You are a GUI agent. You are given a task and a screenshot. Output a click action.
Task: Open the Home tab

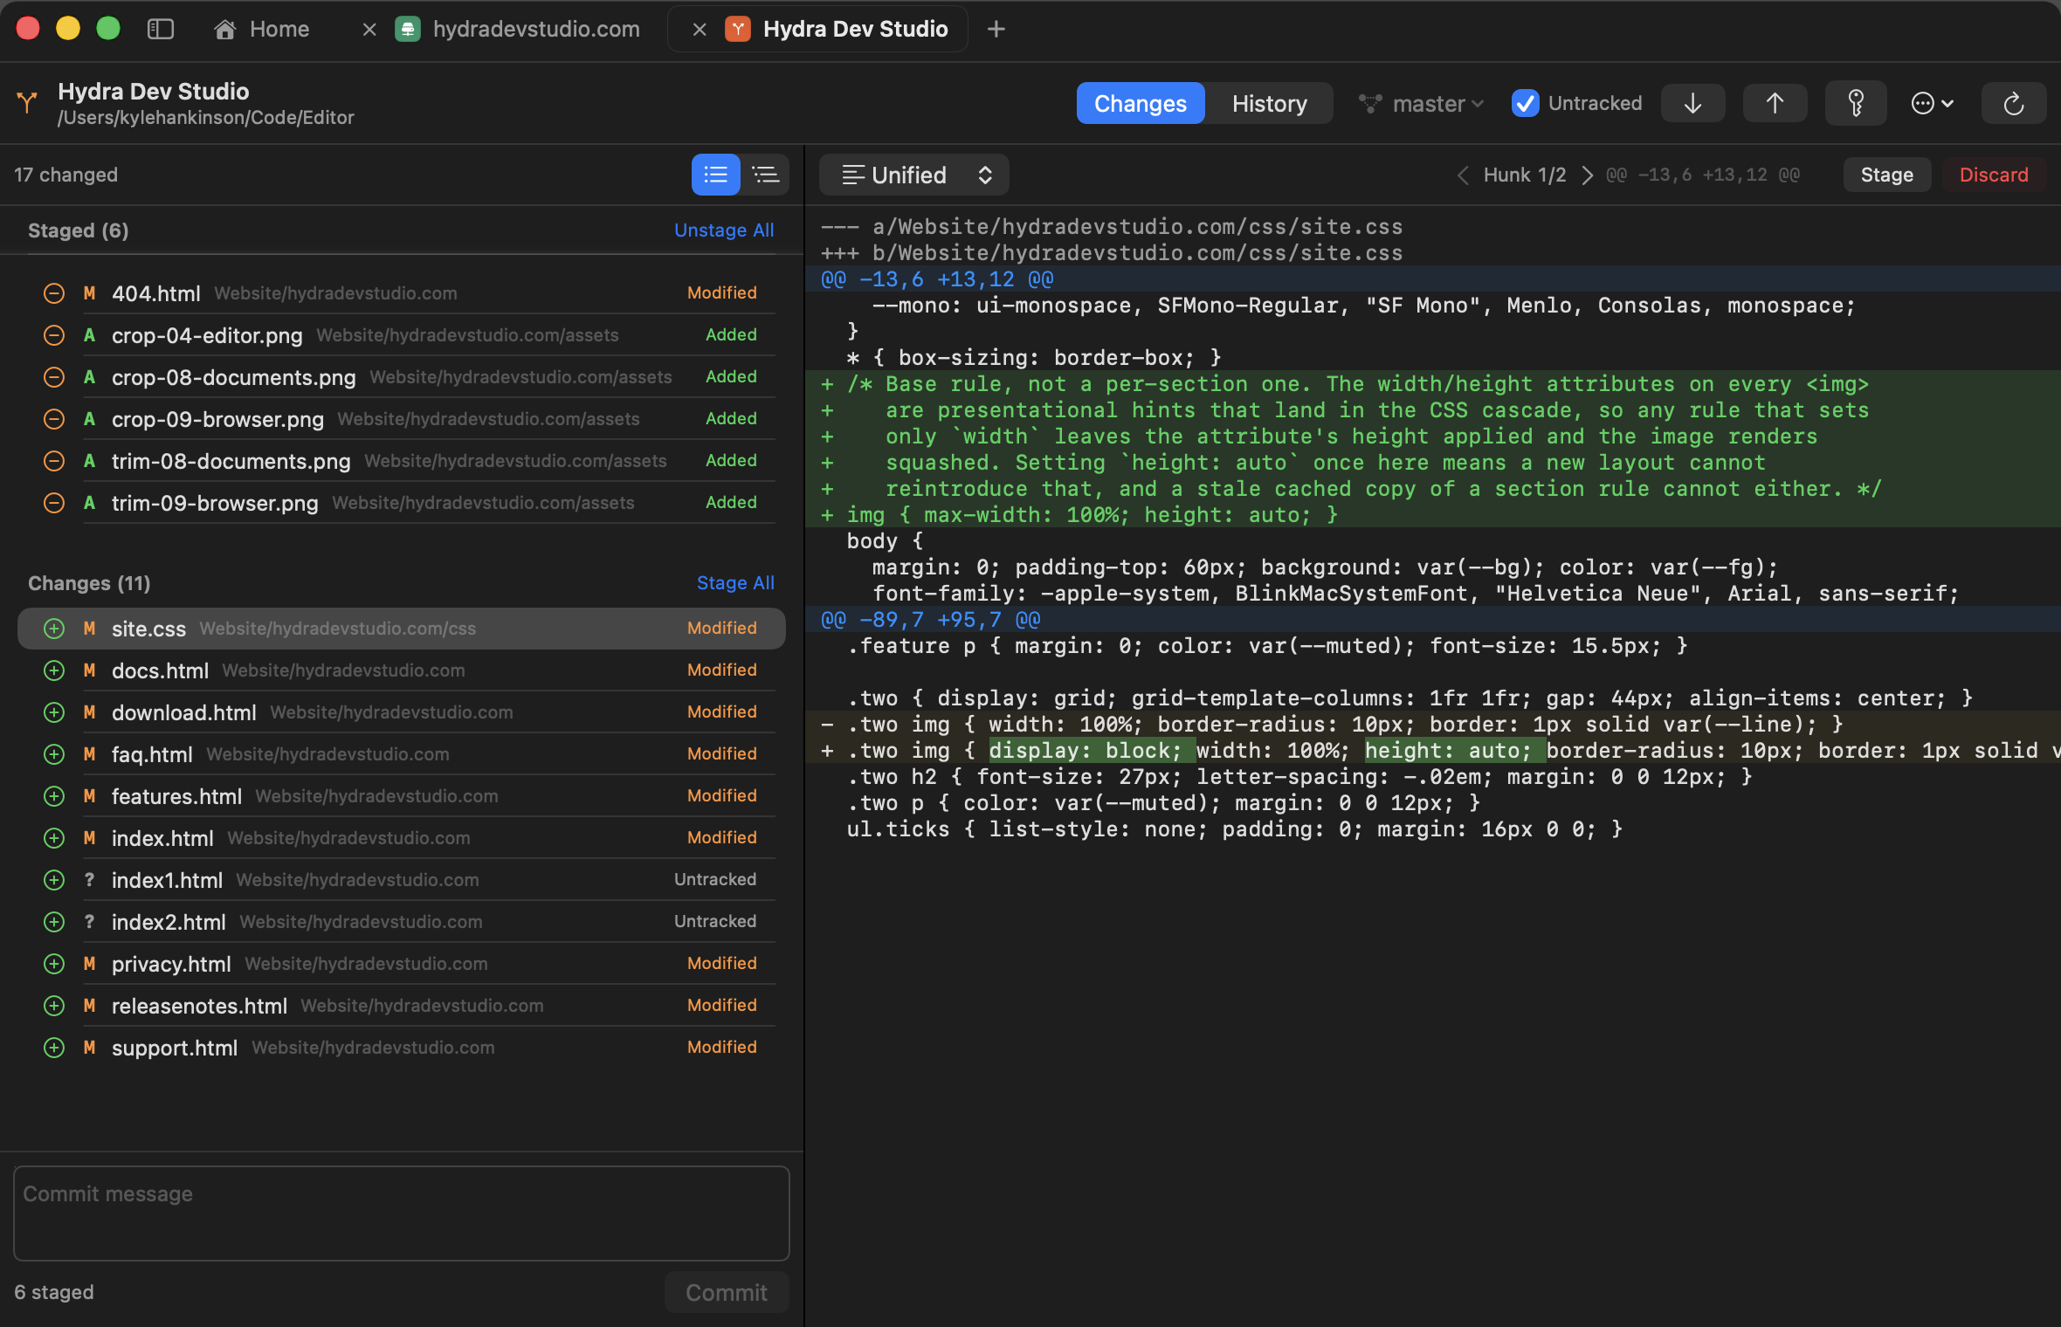[262, 30]
